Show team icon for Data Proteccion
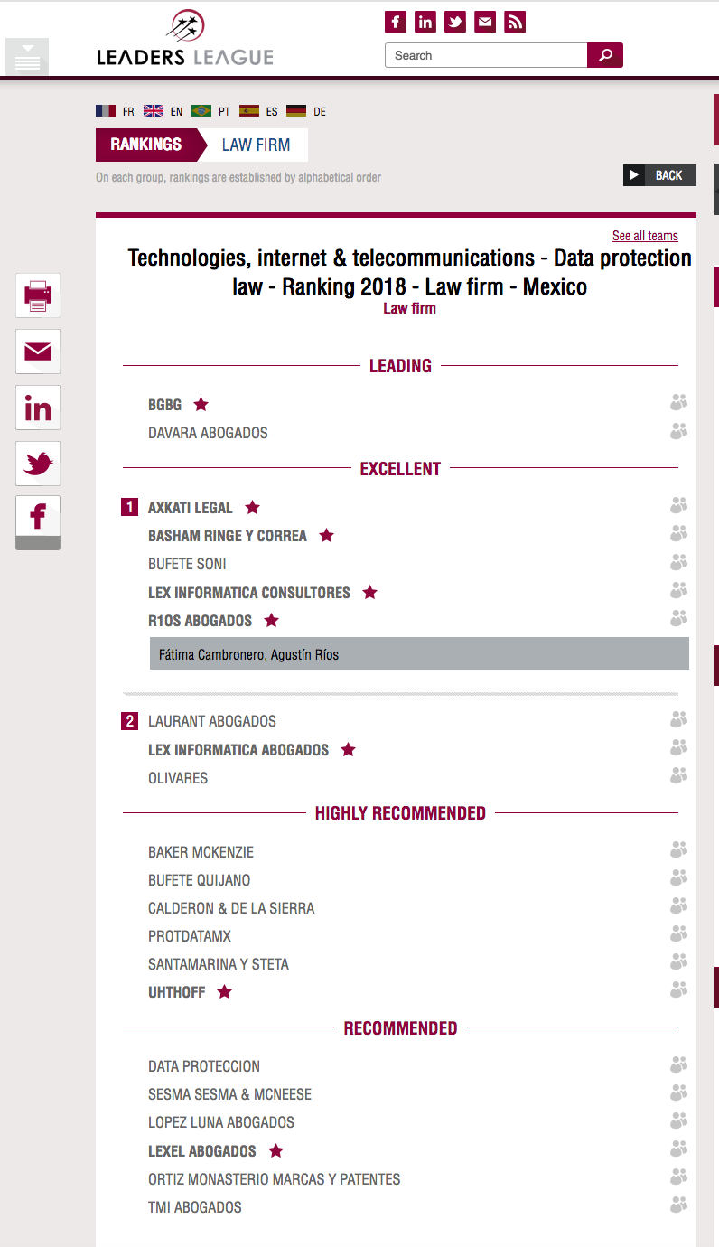 coord(678,1064)
